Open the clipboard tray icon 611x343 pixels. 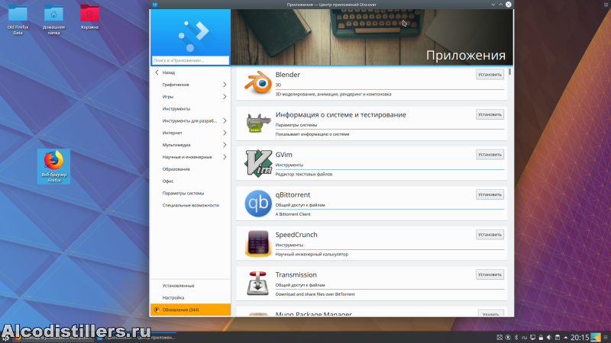558,338
